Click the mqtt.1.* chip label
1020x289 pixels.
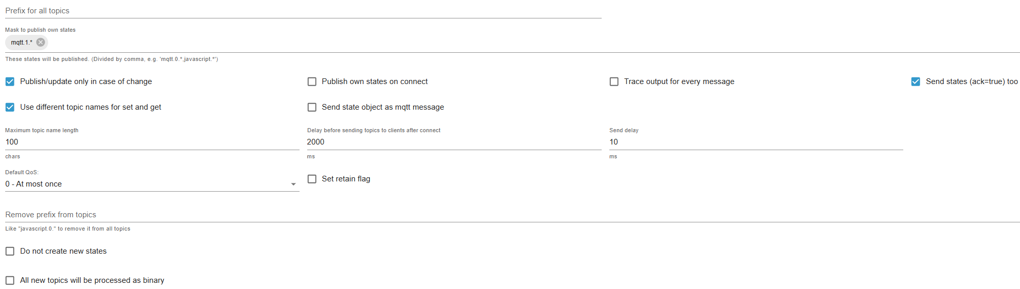22,43
